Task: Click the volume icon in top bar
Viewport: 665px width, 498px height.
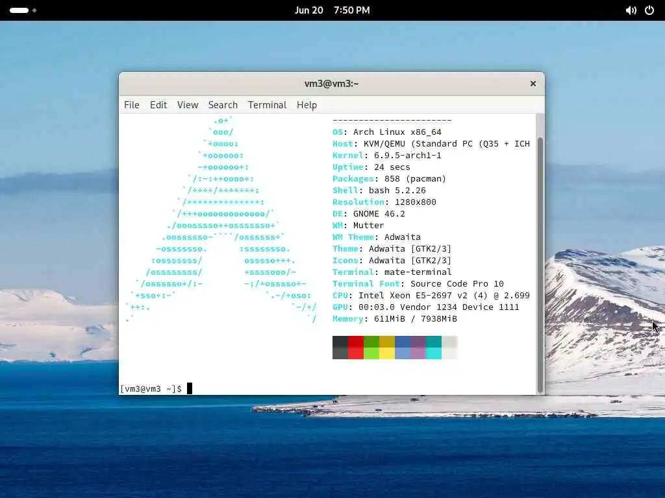Action: click(x=631, y=10)
